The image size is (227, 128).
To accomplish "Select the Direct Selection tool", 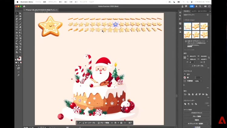I will pyautogui.click(x=20, y=13).
